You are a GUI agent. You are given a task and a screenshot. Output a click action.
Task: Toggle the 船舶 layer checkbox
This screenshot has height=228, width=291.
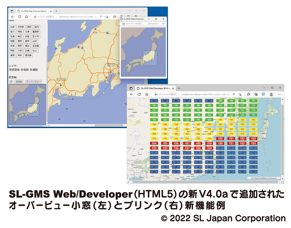tap(22, 70)
